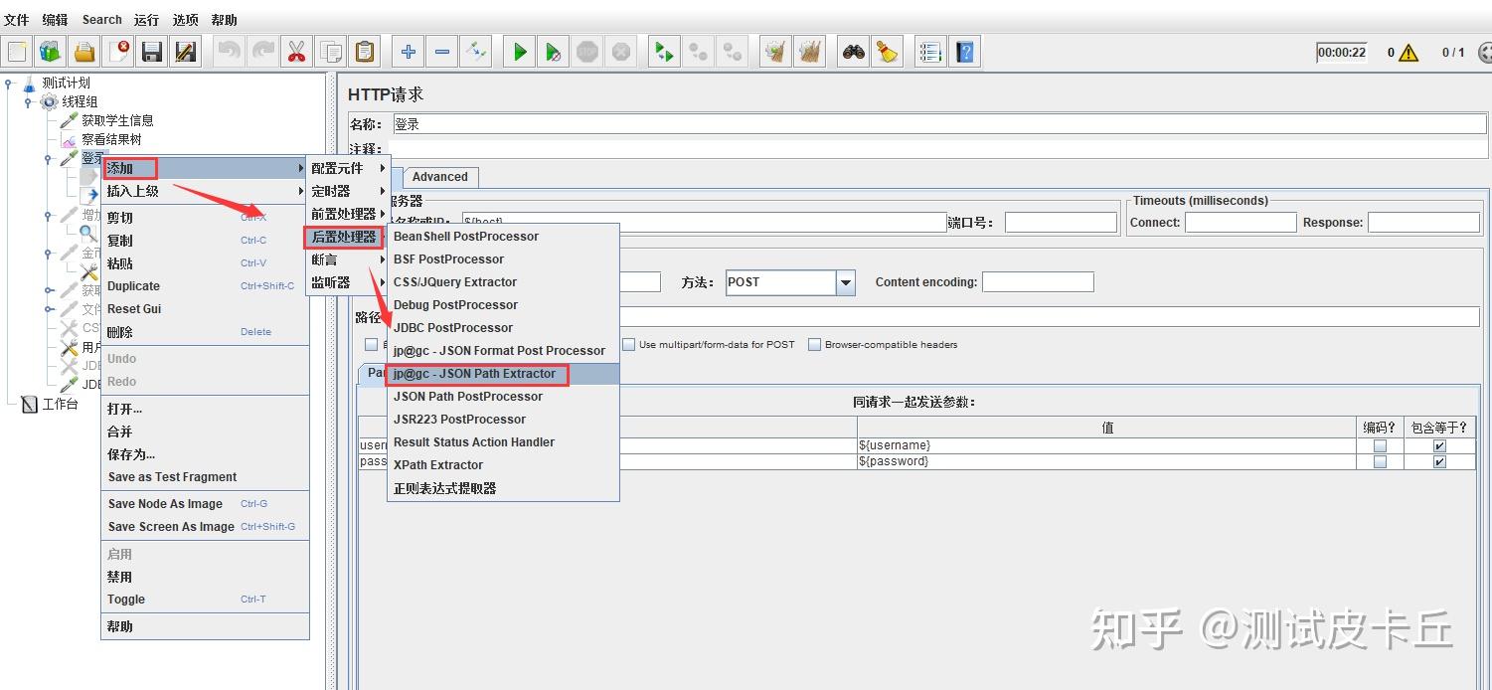Enable Use multipart/form-data for POST
This screenshot has width=1492, height=690.
pos(629,345)
